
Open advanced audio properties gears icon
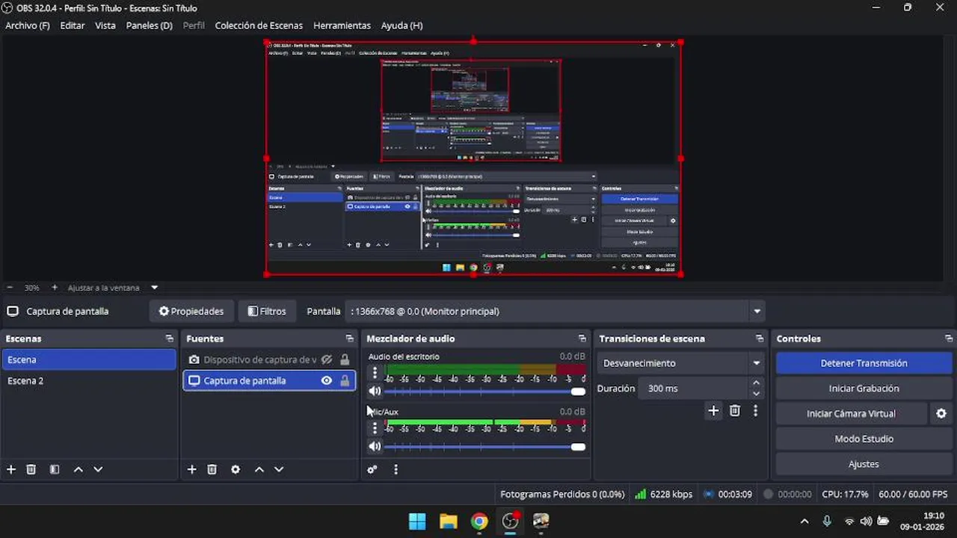(x=372, y=469)
